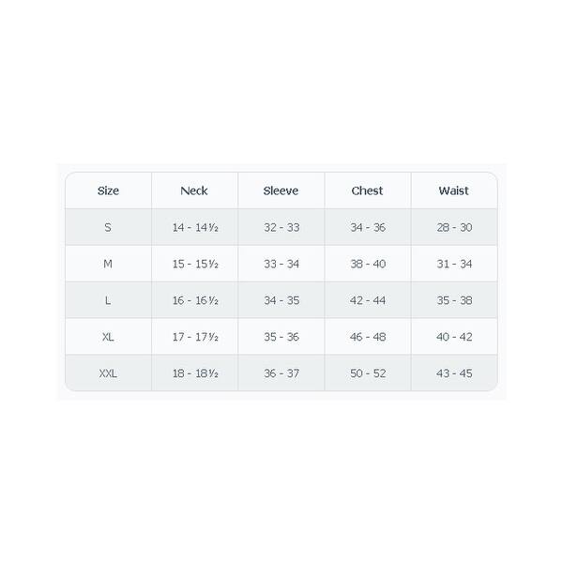Click the Chest column header
Image resolution: width=563 pixels, height=563 pixels.
click(x=367, y=190)
